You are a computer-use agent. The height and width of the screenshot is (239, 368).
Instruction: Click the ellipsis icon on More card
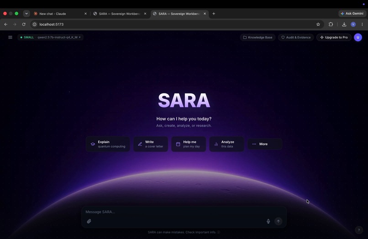click(x=254, y=144)
